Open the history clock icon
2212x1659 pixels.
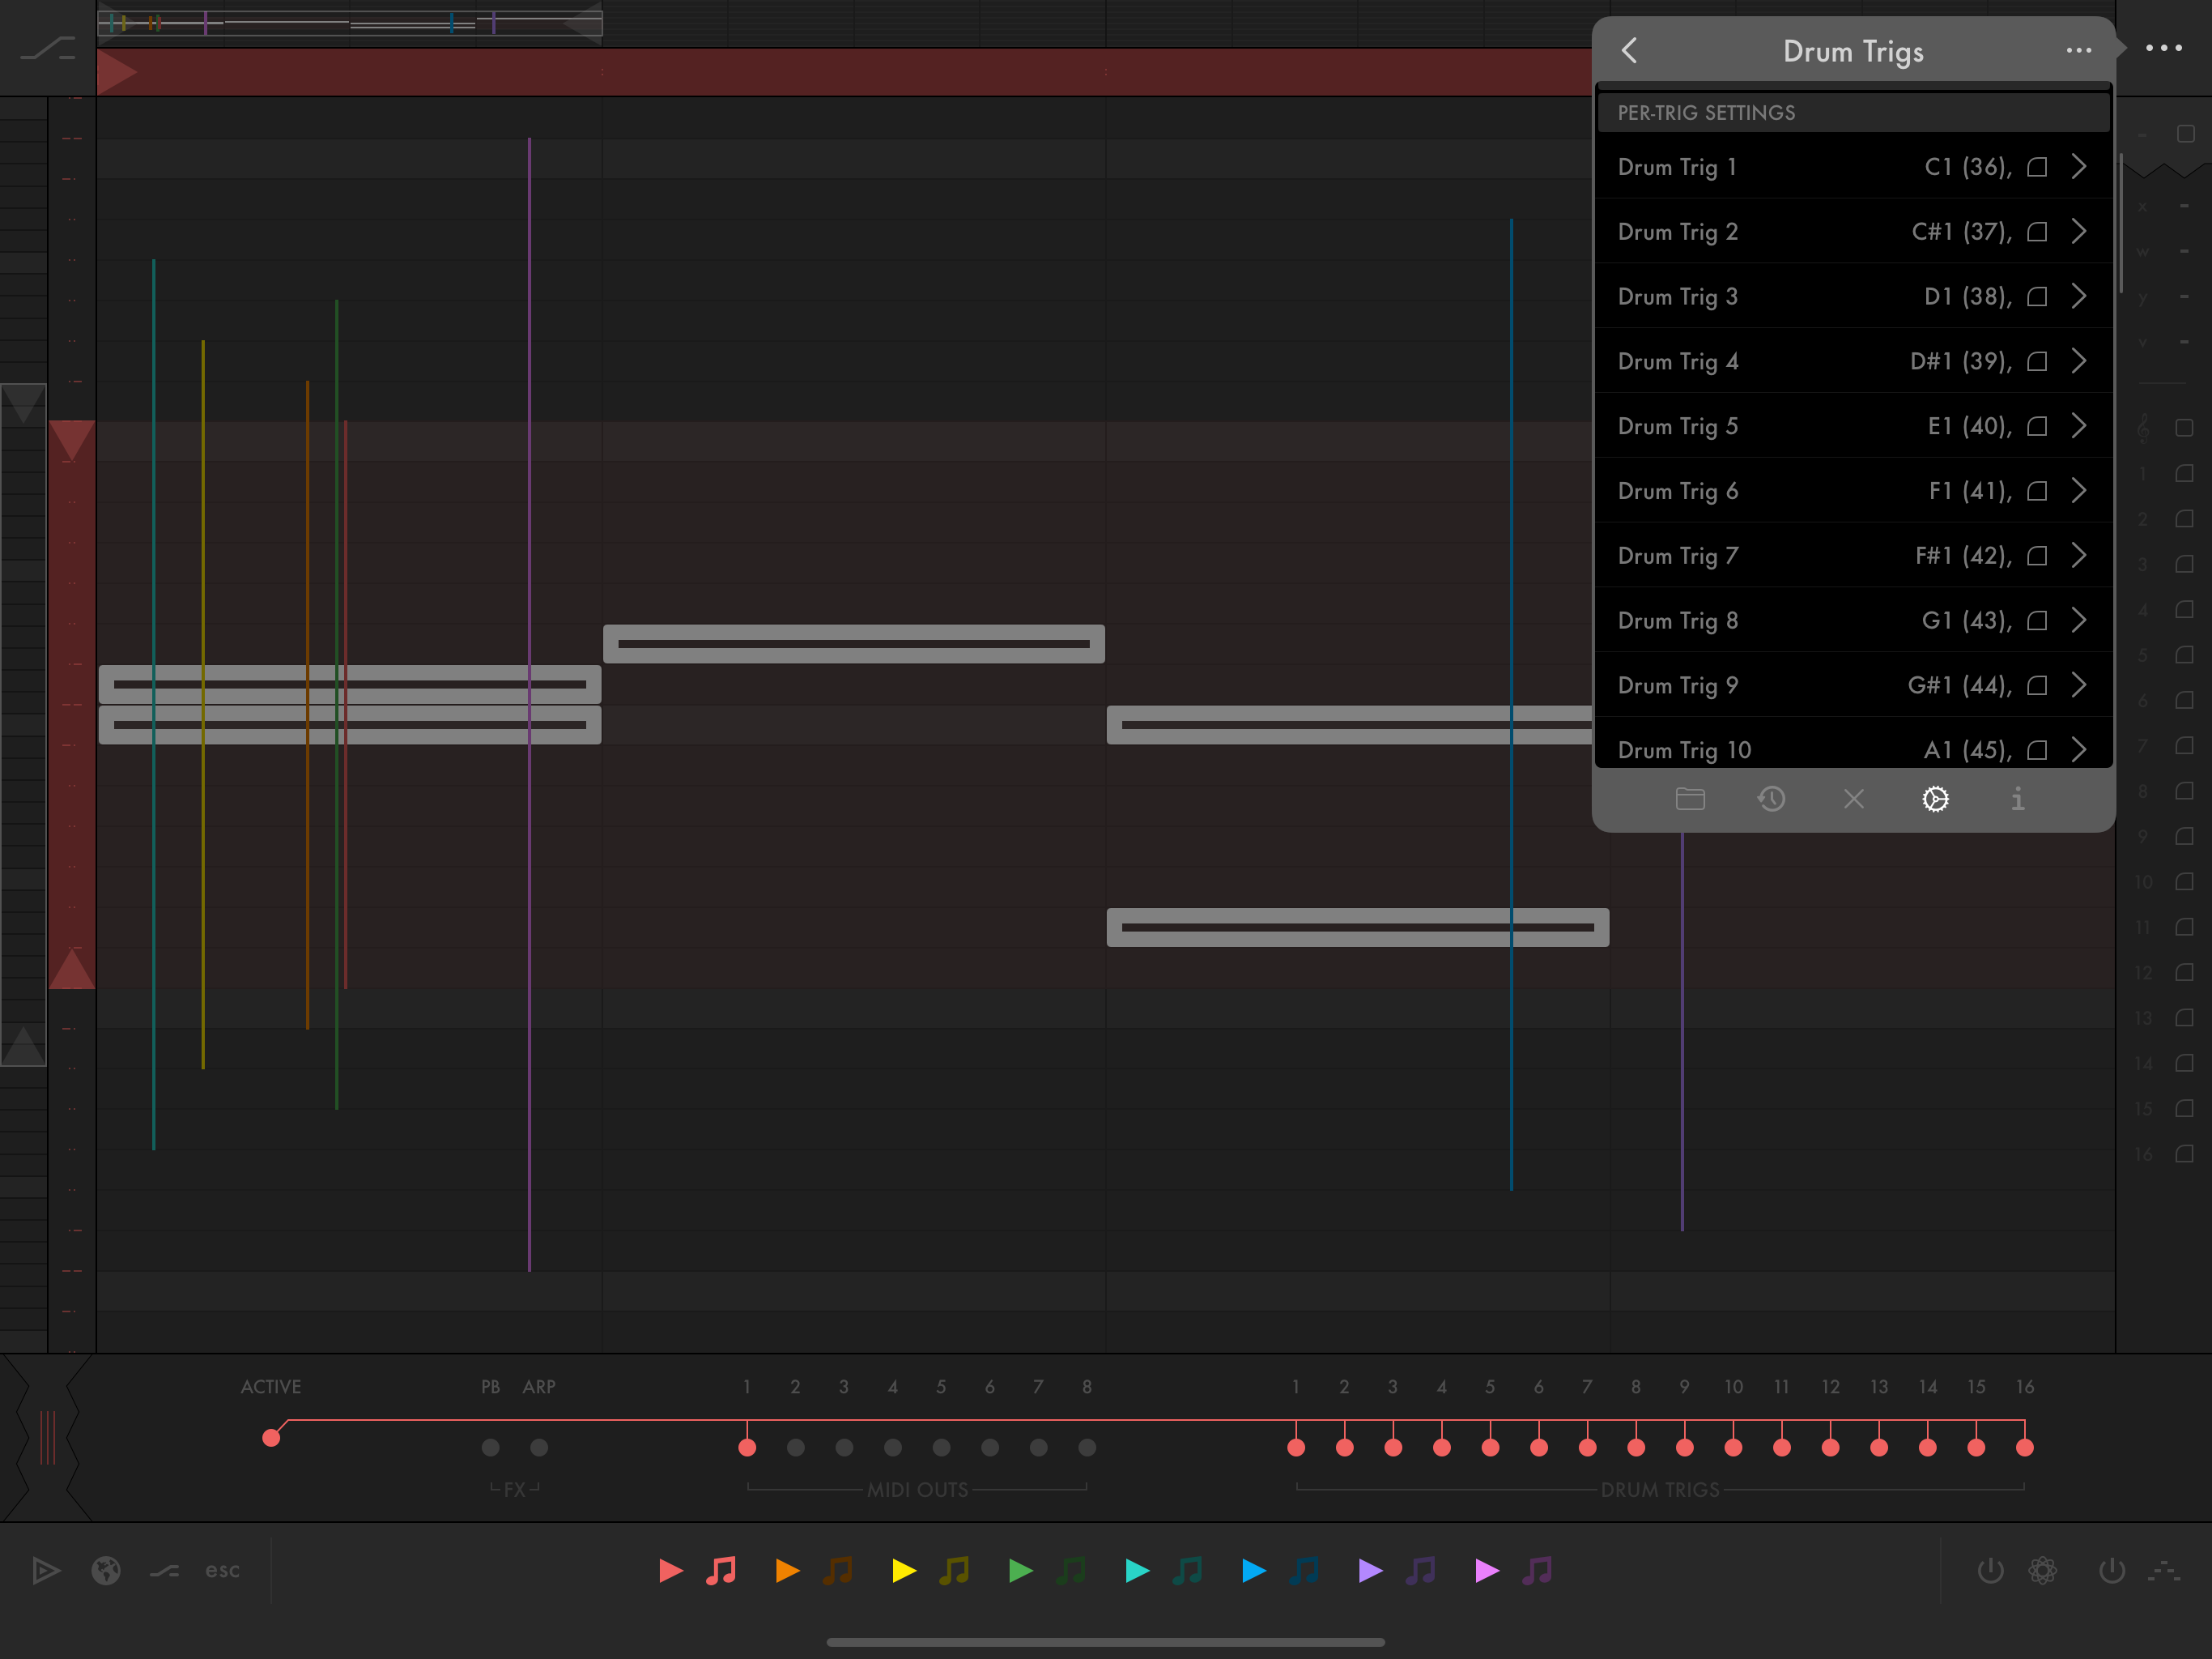pos(1771,800)
